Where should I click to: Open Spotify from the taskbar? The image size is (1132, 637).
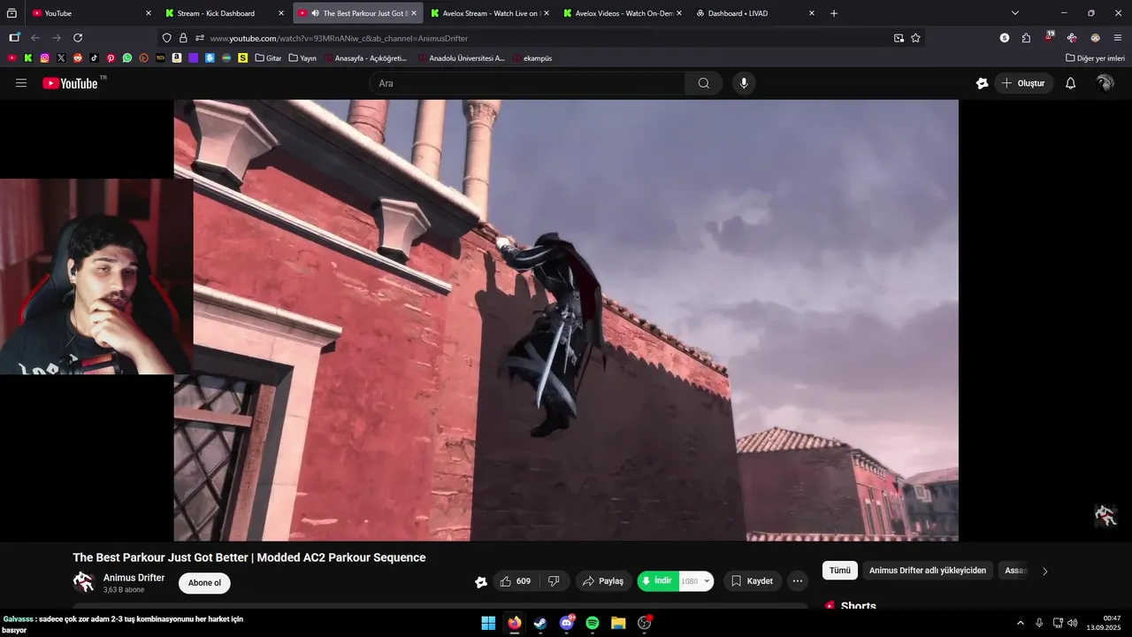[593, 623]
